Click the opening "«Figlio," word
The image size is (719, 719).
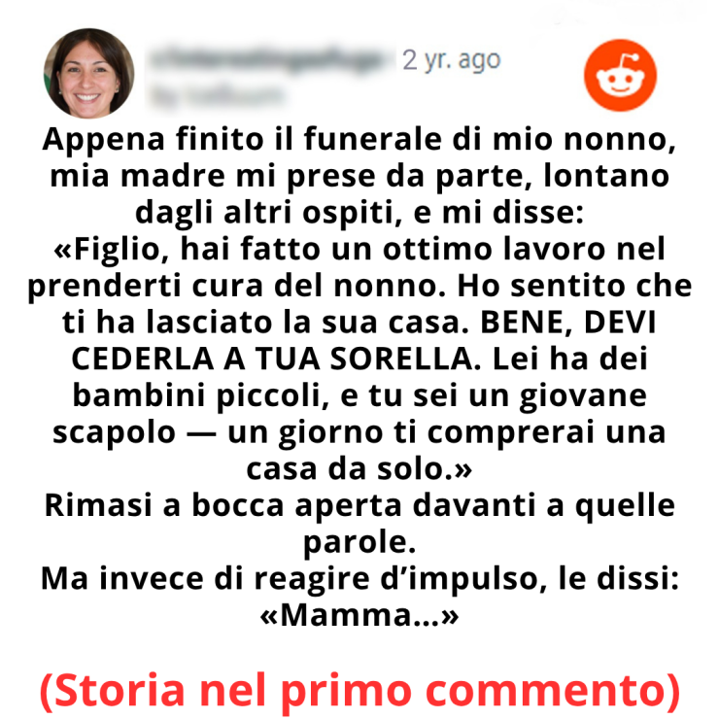(112, 251)
